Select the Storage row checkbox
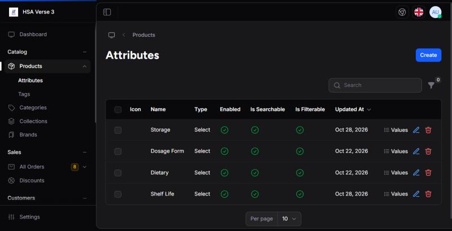This screenshot has width=452, height=231. (118, 130)
